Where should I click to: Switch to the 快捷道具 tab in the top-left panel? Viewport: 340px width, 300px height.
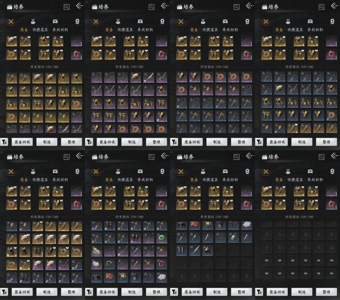click(40, 29)
